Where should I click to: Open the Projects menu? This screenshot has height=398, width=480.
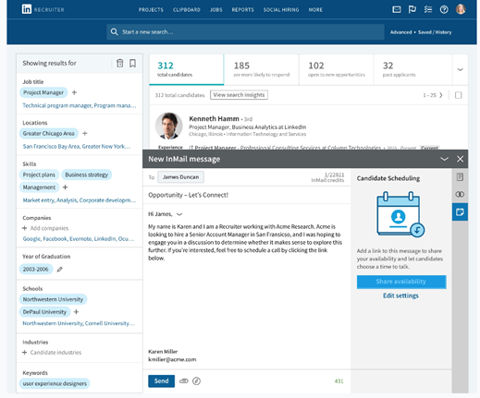(151, 10)
